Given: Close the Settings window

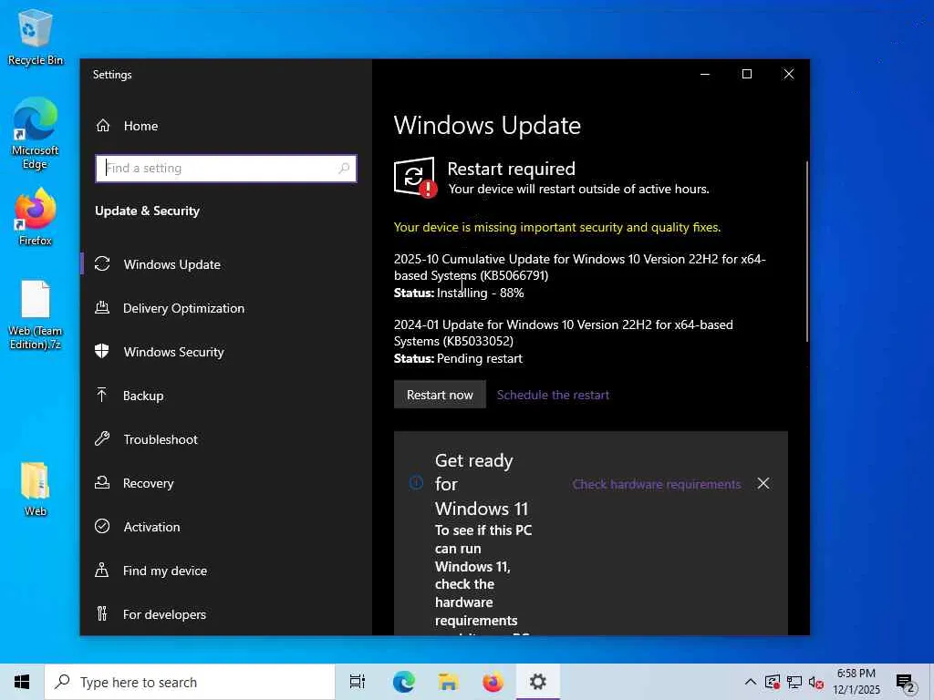Looking at the screenshot, I should (789, 74).
